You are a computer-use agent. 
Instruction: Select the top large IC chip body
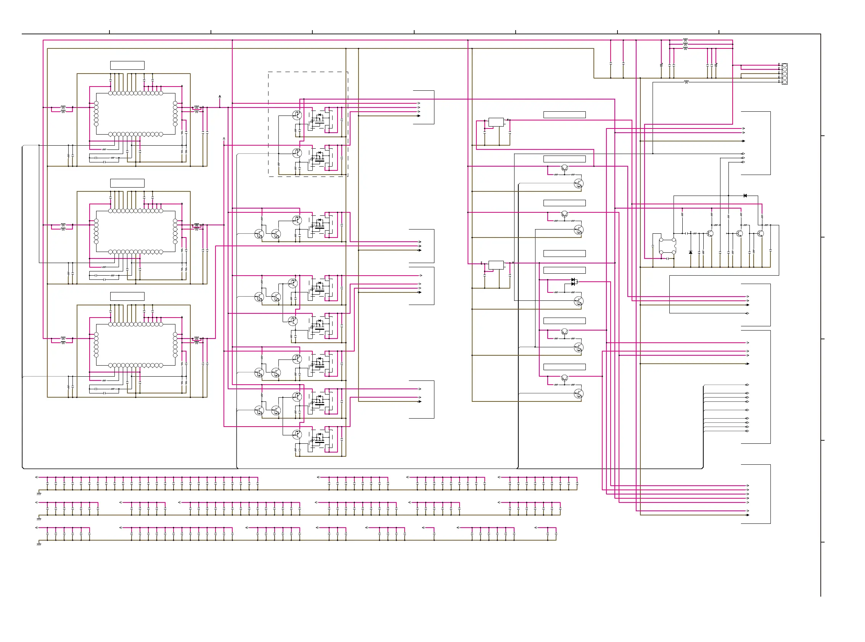[x=136, y=114]
